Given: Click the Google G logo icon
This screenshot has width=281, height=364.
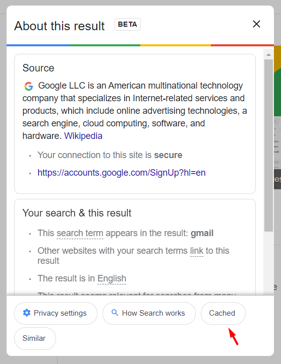Looking at the screenshot, I should (x=29, y=86).
